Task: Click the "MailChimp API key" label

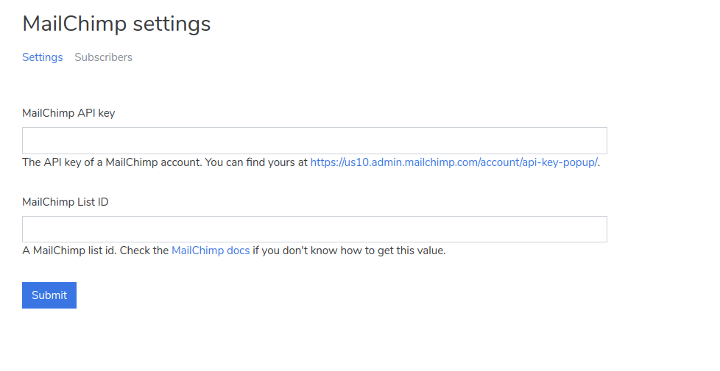Action: 68,113
